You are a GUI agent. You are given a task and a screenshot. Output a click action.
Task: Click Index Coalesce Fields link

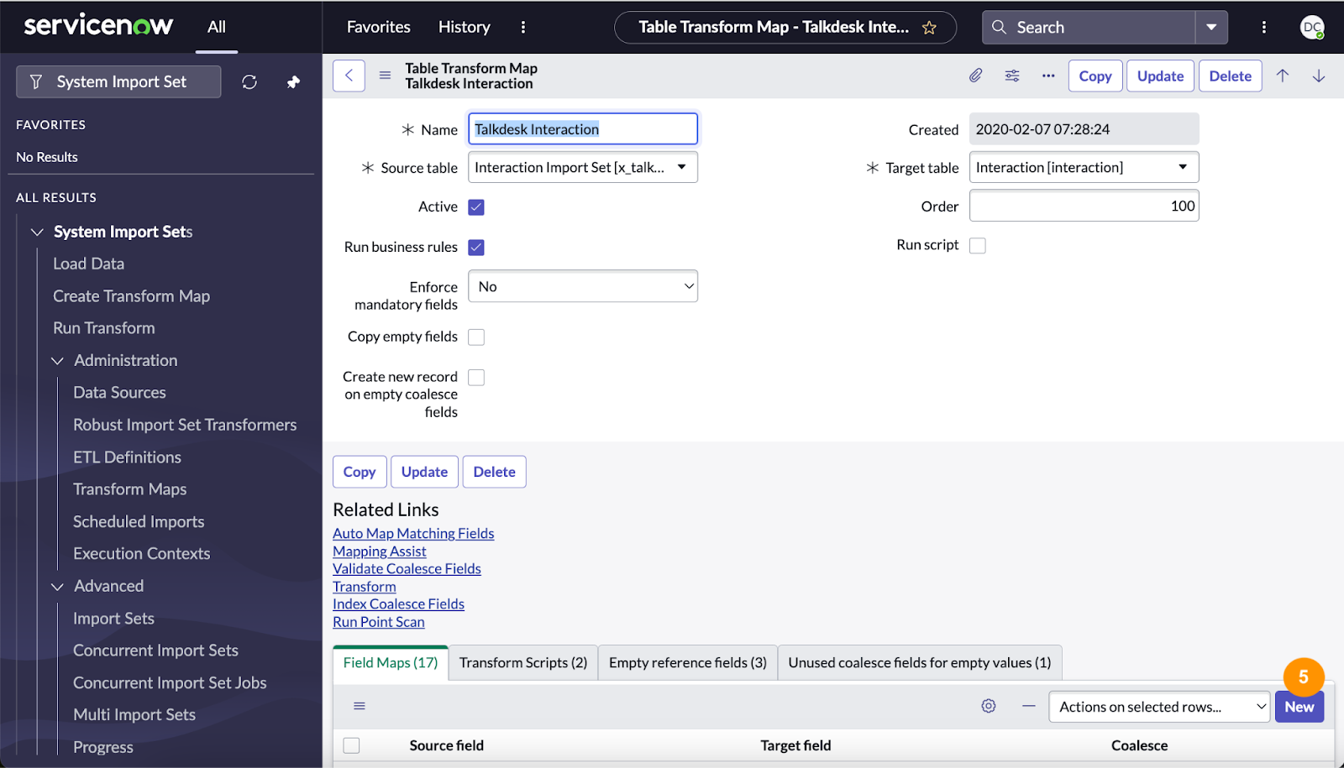[x=398, y=603]
